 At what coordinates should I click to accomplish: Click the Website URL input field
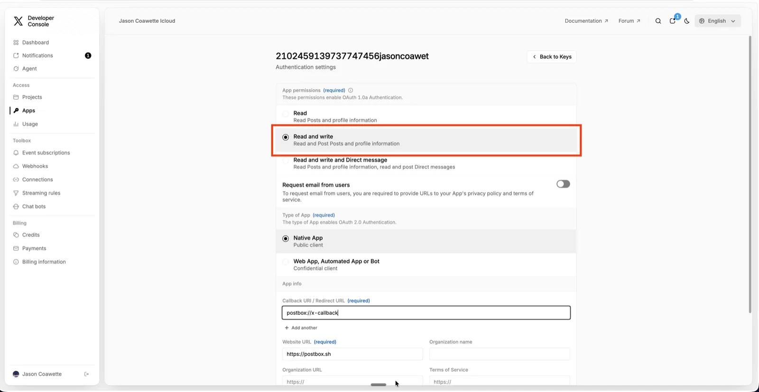pos(352,354)
